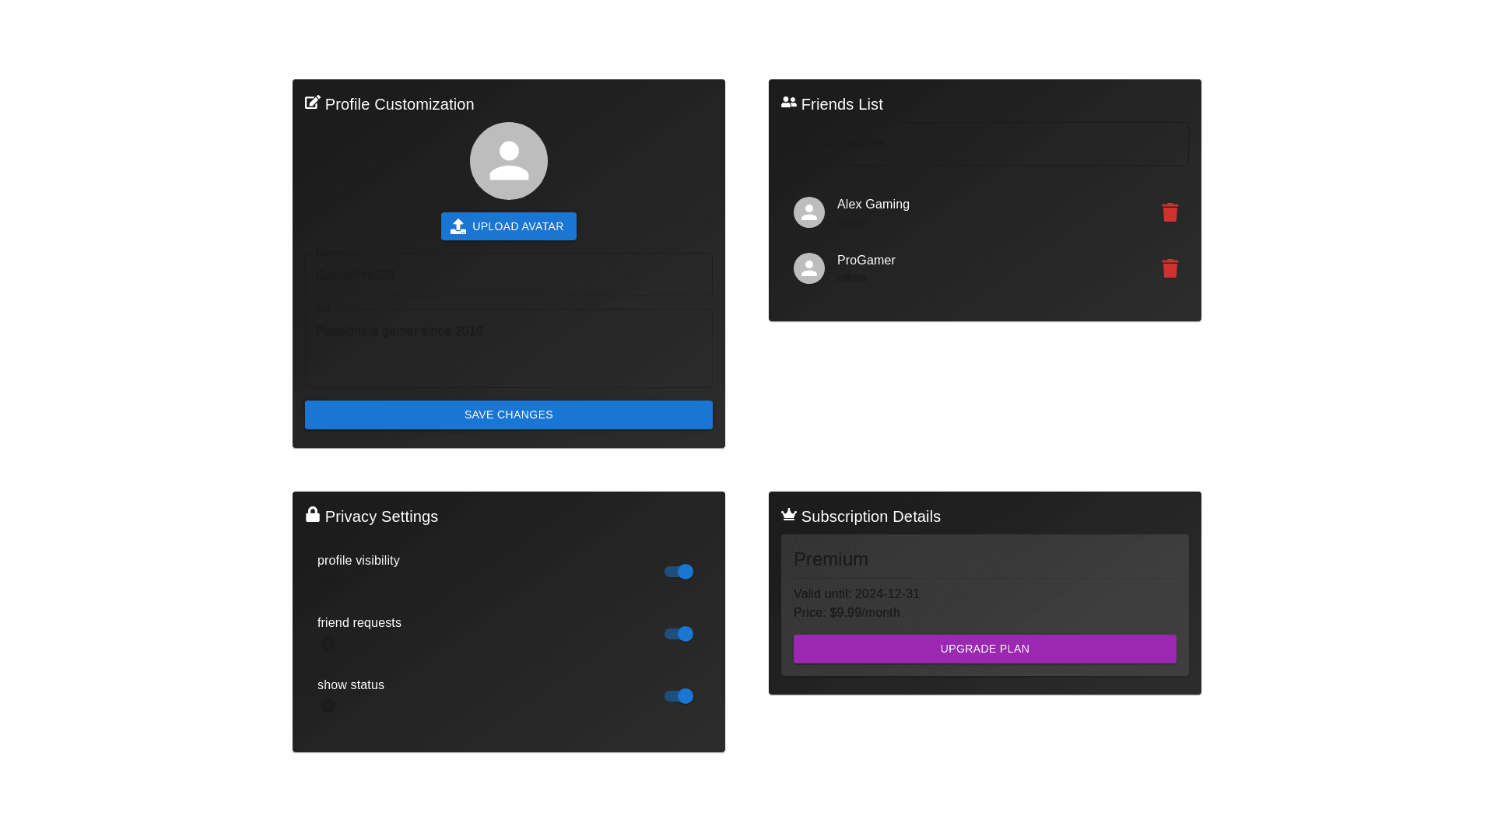Focus the search friends input field
1494x840 pixels.
tap(984, 144)
